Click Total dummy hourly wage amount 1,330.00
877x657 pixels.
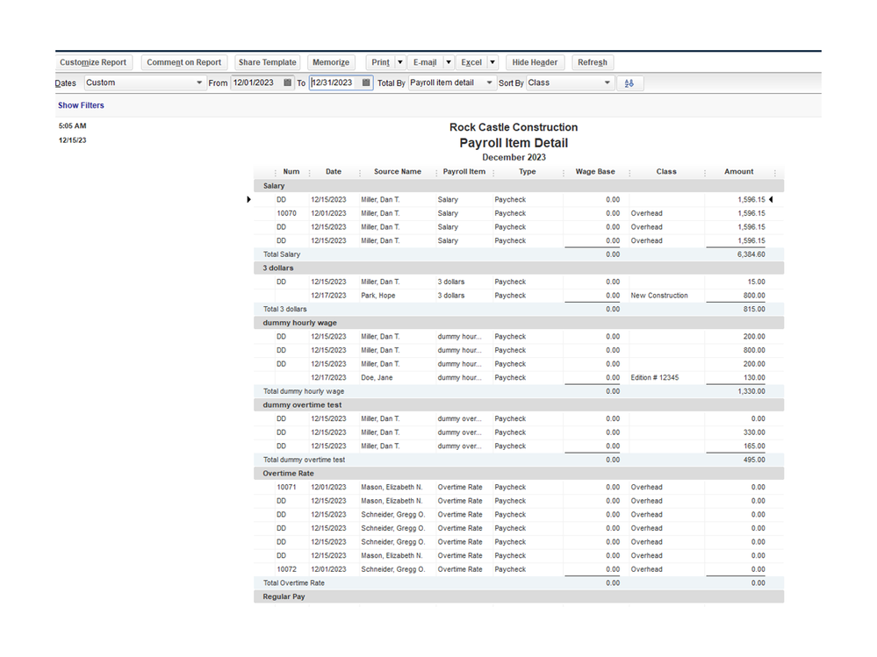pyautogui.click(x=751, y=391)
